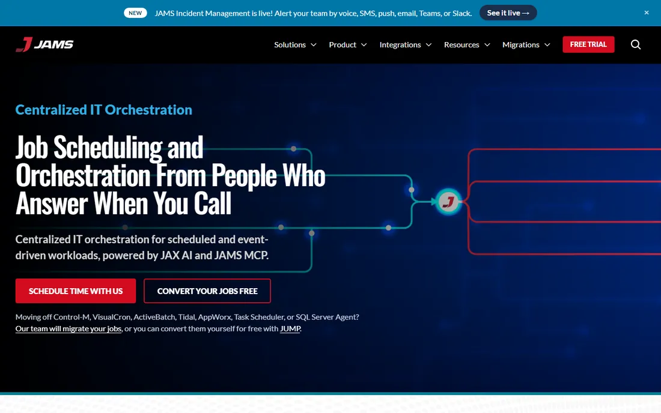Click See it live button
661x413 pixels.
[x=508, y=13]
